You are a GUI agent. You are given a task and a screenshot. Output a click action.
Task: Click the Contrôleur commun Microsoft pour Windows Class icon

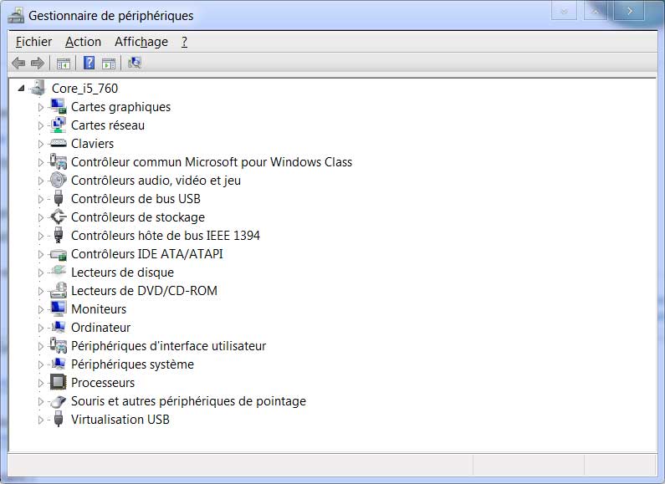[x=58, y=161]
